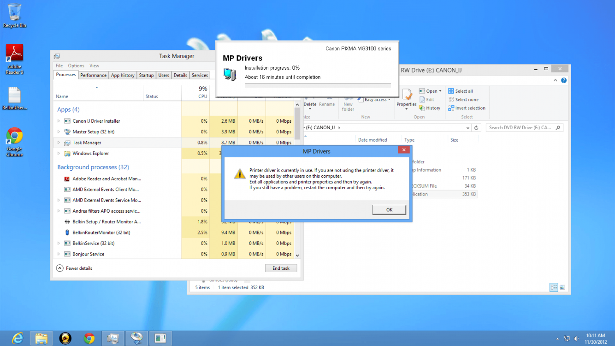This screenshot has height=346, width=615.
Task: Click the End task button
Action: point(281,268)
